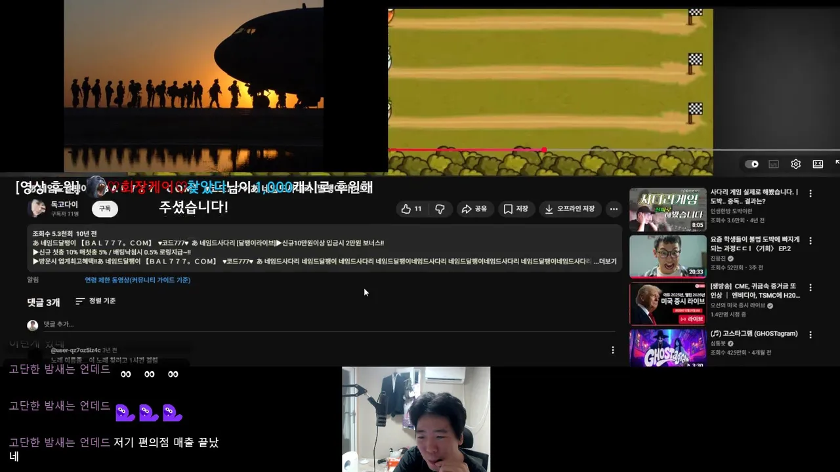
Task: Click commenter name @user-qz7oz5iz4c
Action: (x=75, y=351)
